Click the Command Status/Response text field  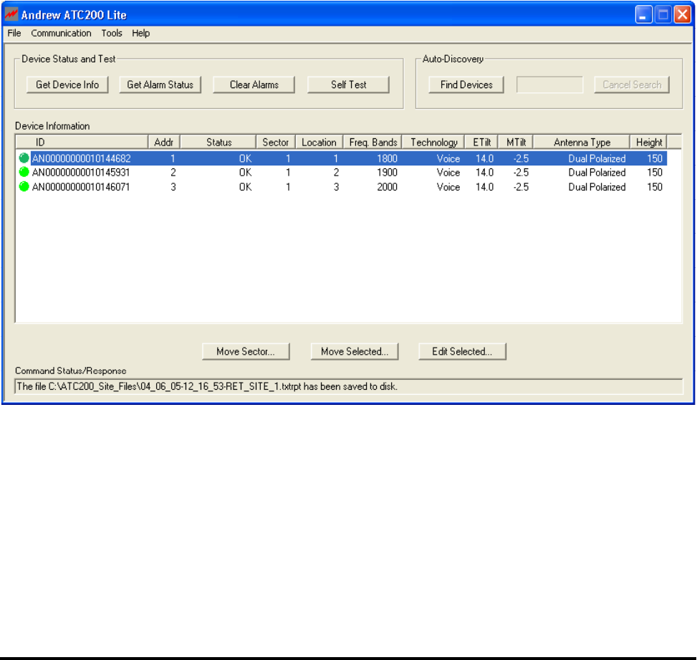[348, 386]
